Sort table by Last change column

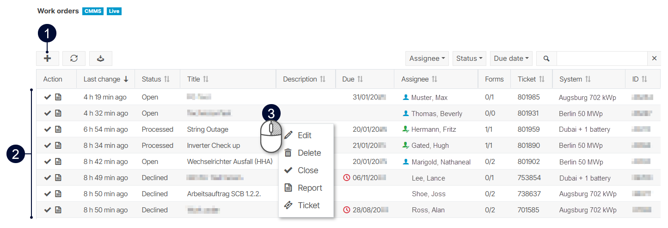(x=106, y=79)
